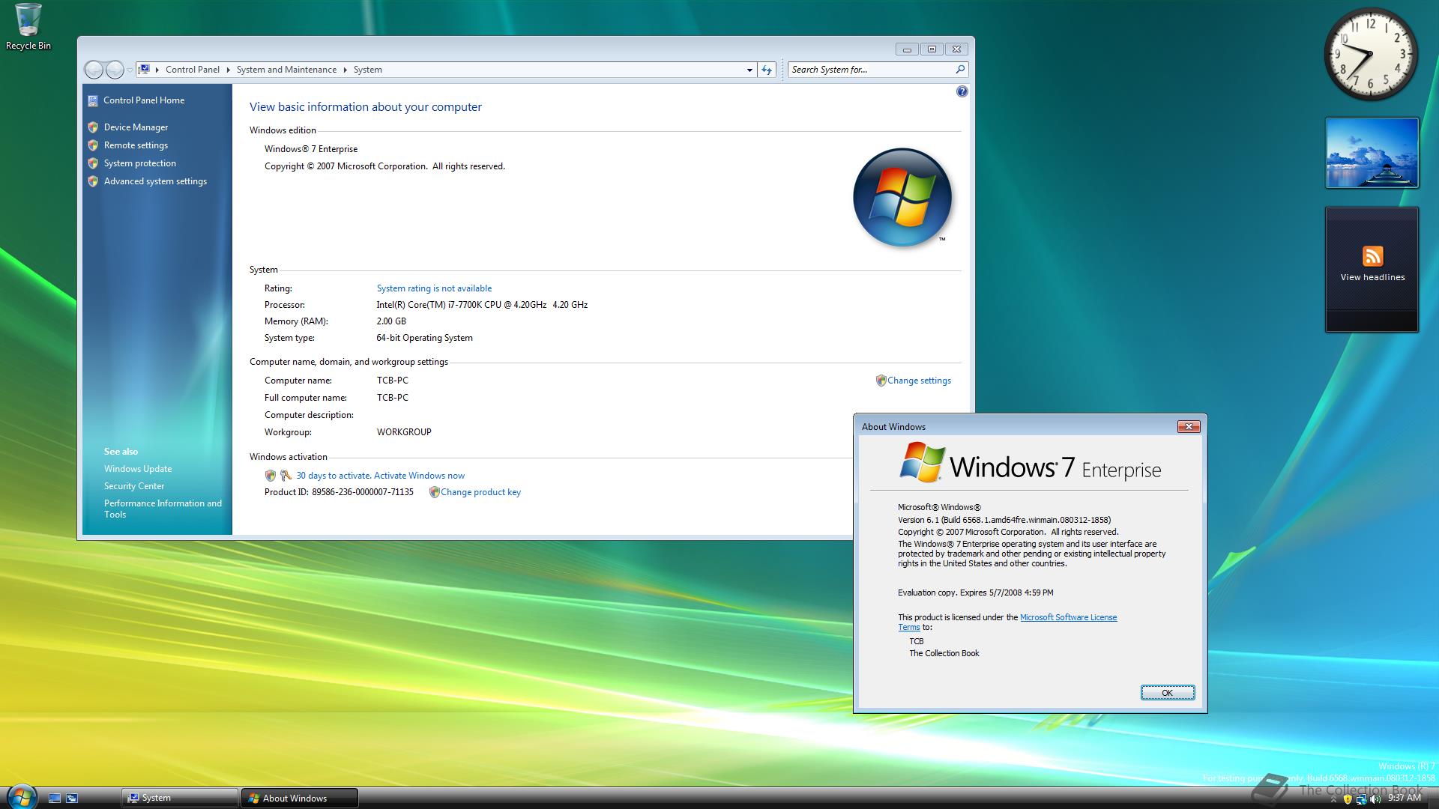Click the Back navigation arrow button
This screenshot has height=809, width=1439.
(94, 70)
